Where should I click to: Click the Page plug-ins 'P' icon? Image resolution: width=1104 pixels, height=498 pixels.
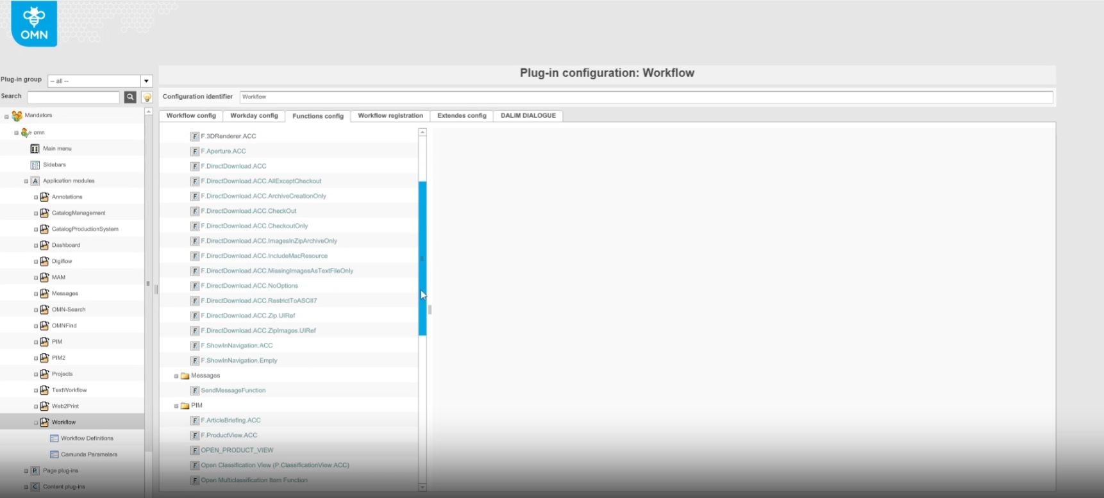pyautogui.click(x=35, y=470)
